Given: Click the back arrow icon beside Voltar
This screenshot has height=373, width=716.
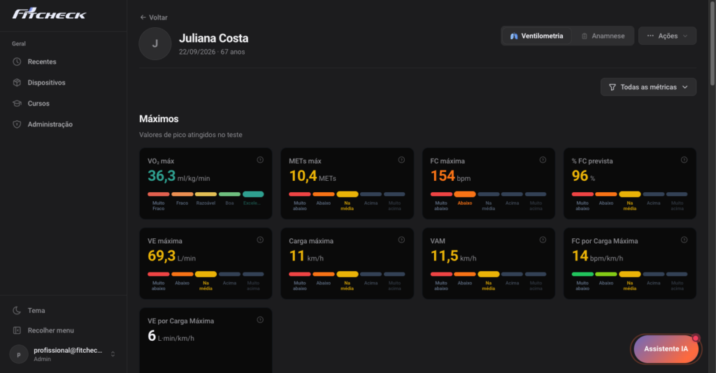Looking at the screenshot, I should pyautogui.click(x=143, y=17).
